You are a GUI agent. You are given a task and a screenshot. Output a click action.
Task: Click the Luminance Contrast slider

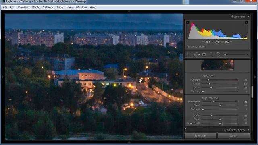(x=219, y=109)
